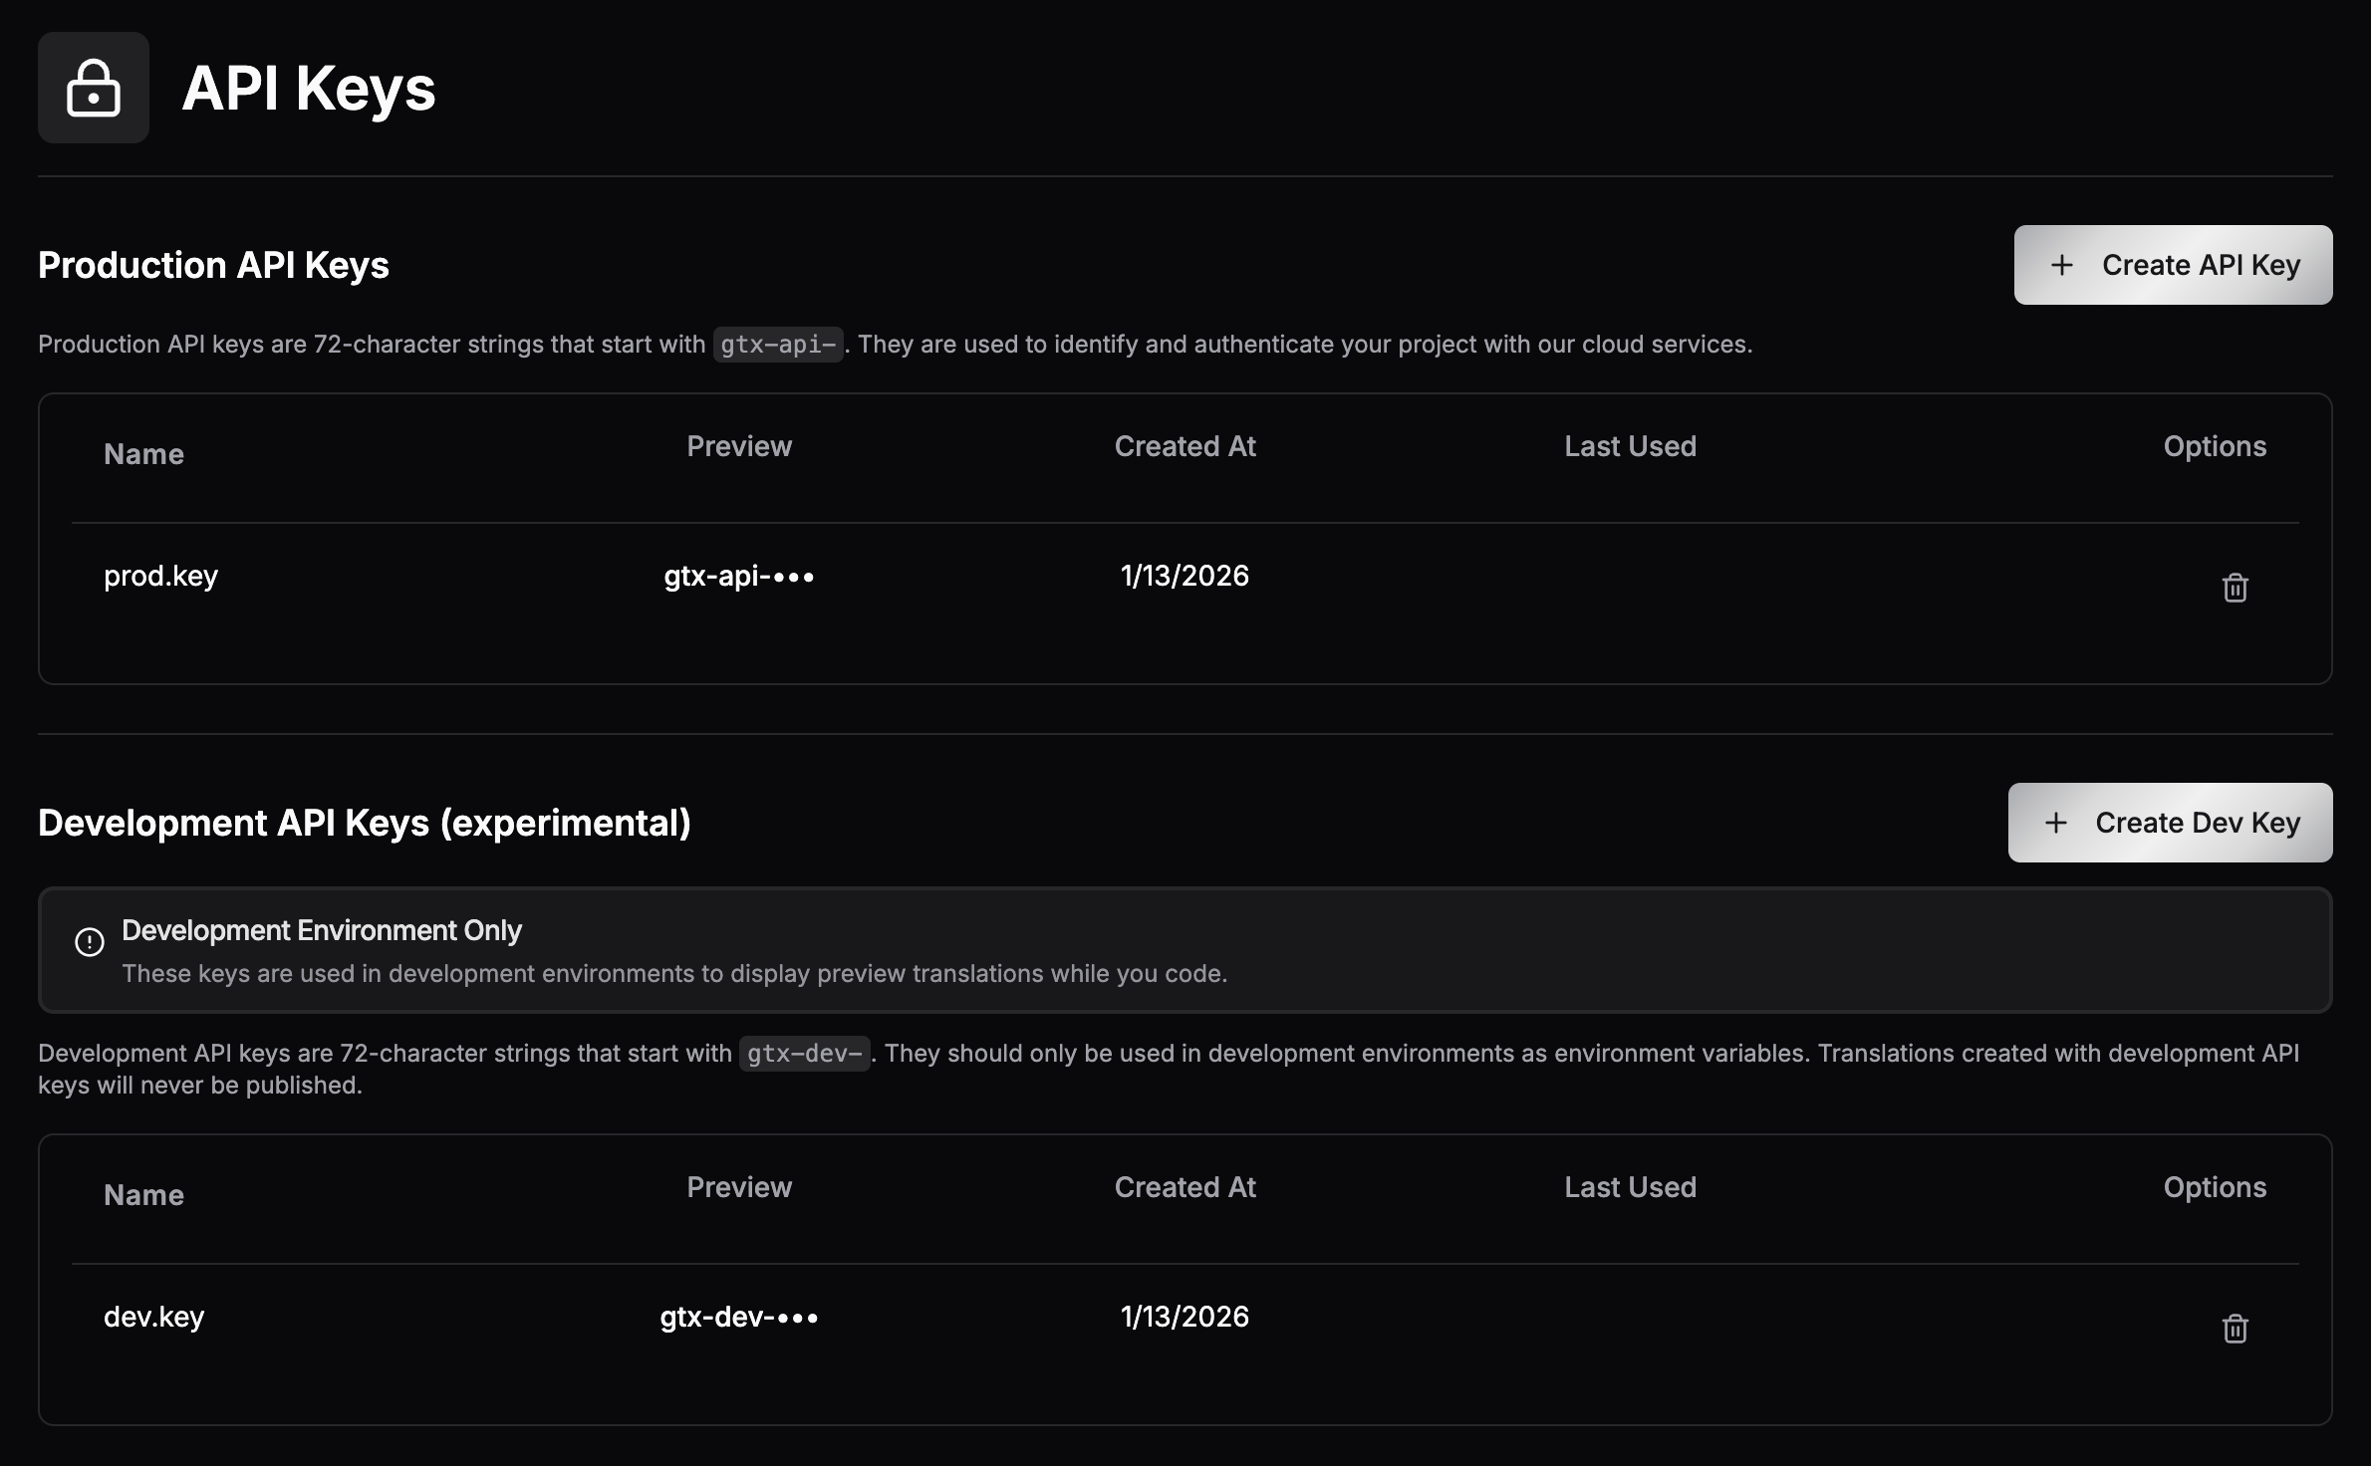Click the prod.key creation date
The height and width of the screenshot is (1466, 2371).
(x=1185, y=576)
